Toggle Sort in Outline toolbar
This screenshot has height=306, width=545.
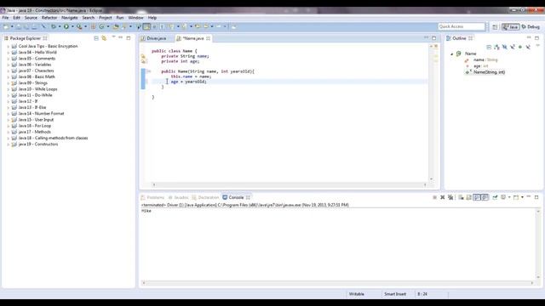(496, 47)
